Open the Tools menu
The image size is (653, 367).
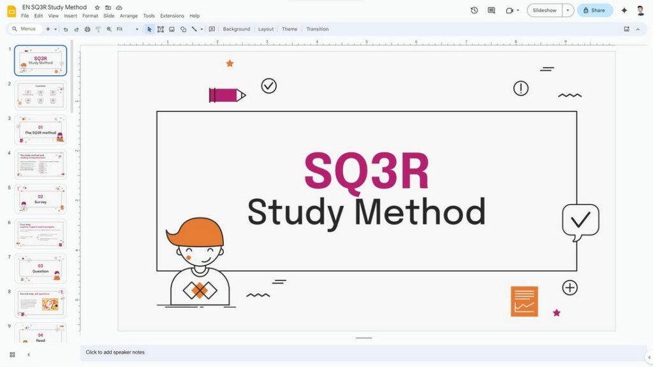click(149, 15)
